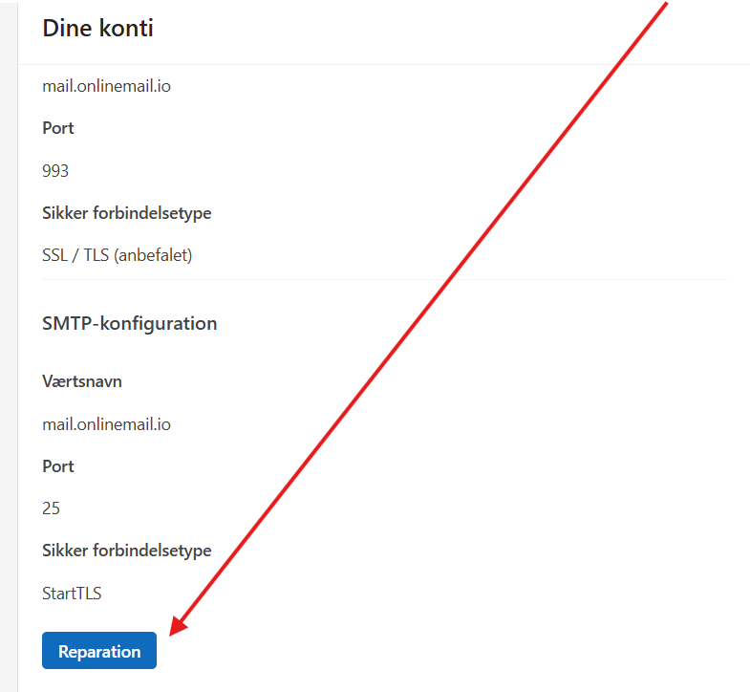Click the separator line below the Dine konti header
This screenshot has height=692, width=750.
pos(384,64)
